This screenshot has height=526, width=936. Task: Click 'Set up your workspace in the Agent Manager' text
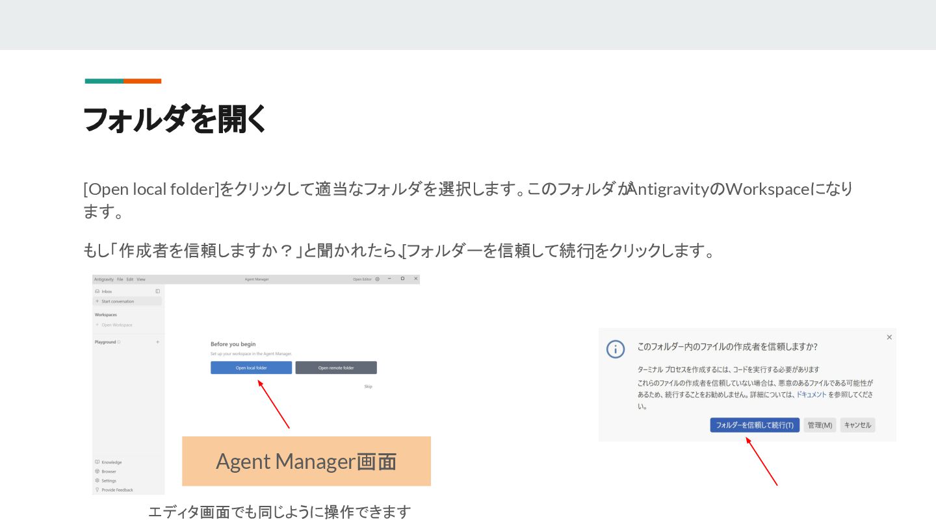pos(251,354)
